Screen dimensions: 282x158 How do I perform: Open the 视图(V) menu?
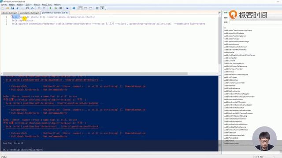tap(20, 5)
